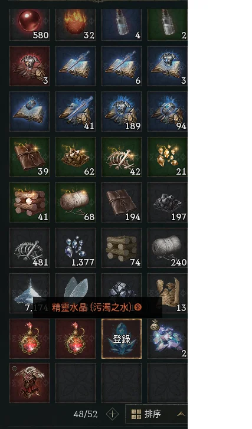Viewport: 252px width, 429px height.
Task: Select the golden crystal shards showing 21
Action: coord(168,157)
